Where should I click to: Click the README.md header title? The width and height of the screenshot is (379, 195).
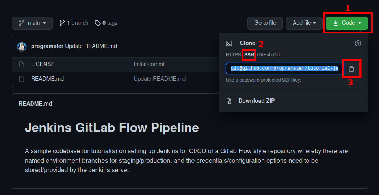(35, 104)
